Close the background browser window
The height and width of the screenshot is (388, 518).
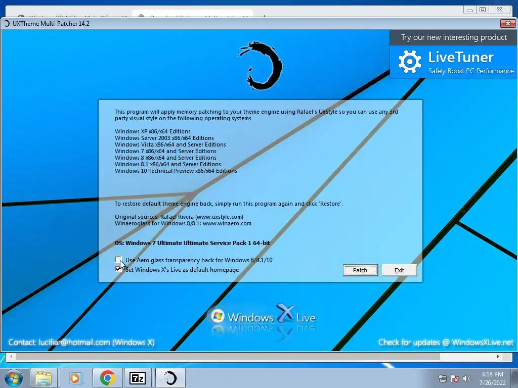tap(499, 10)
